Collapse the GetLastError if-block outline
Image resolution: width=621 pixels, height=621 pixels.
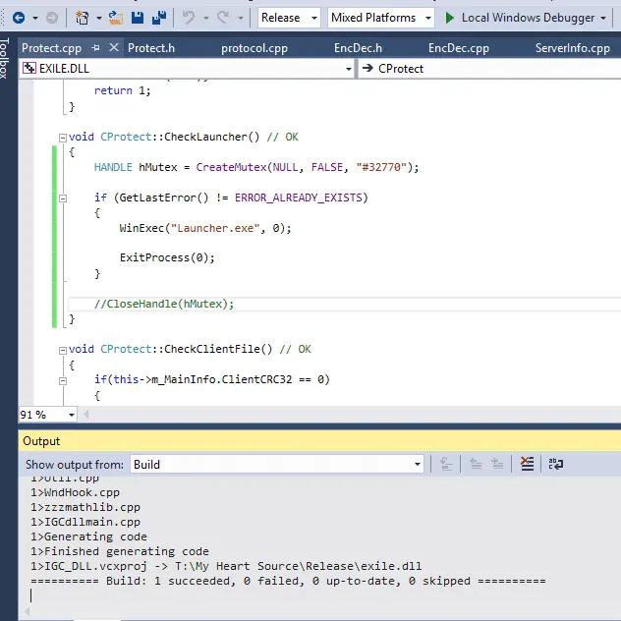coord(63,198)
